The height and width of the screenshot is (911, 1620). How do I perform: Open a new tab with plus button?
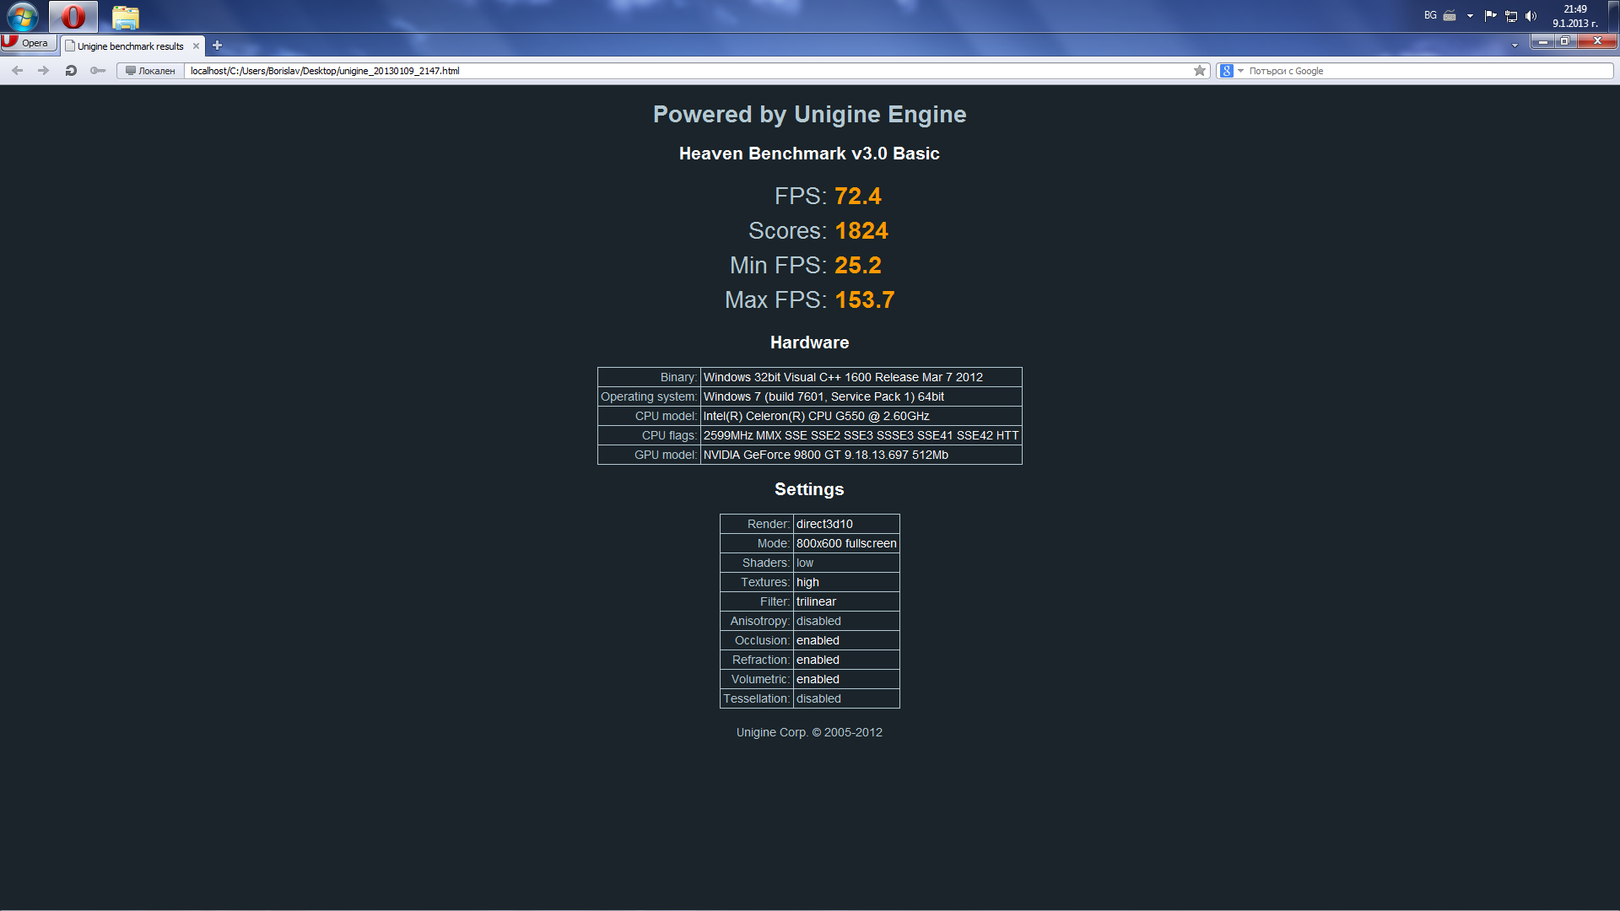217,46
